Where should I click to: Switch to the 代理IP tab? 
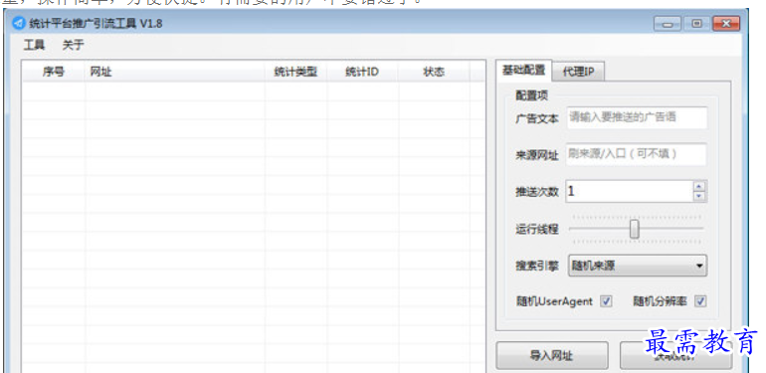[x=578, y=72]
